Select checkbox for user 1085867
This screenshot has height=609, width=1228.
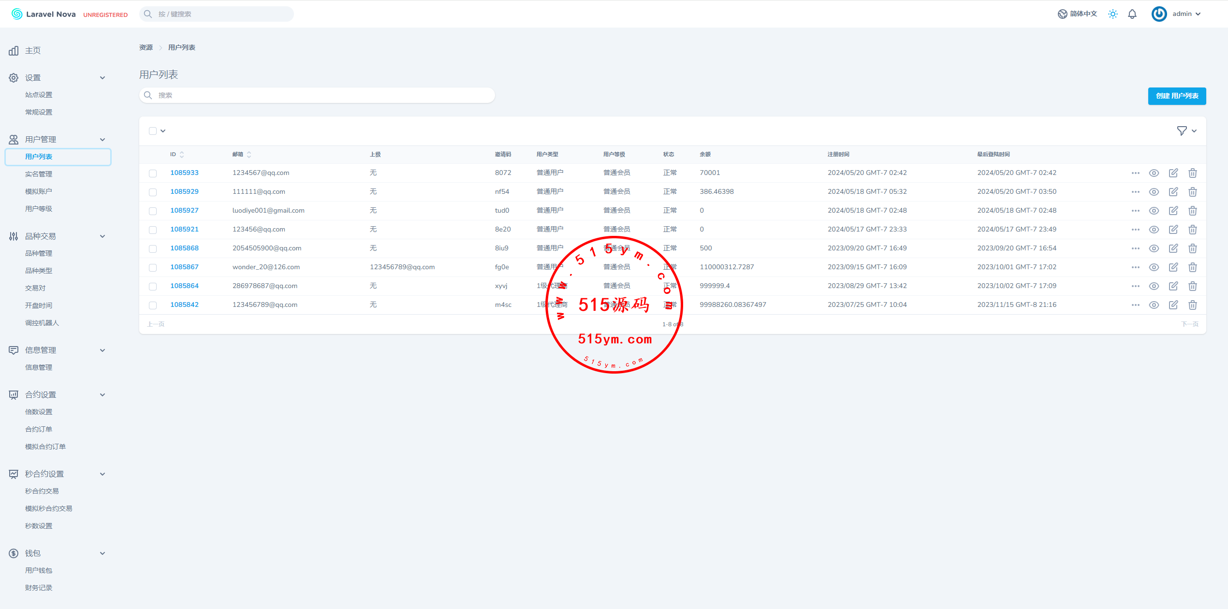(x=153, y=267)
